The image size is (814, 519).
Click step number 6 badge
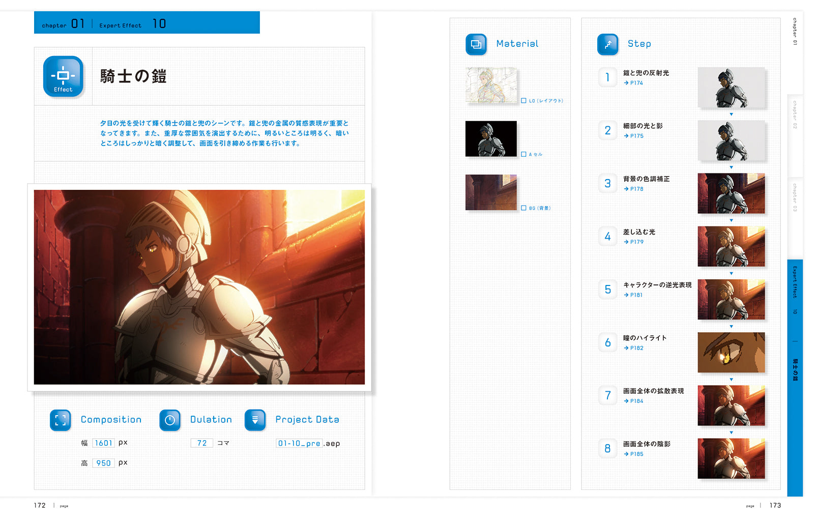click(607, 342)
